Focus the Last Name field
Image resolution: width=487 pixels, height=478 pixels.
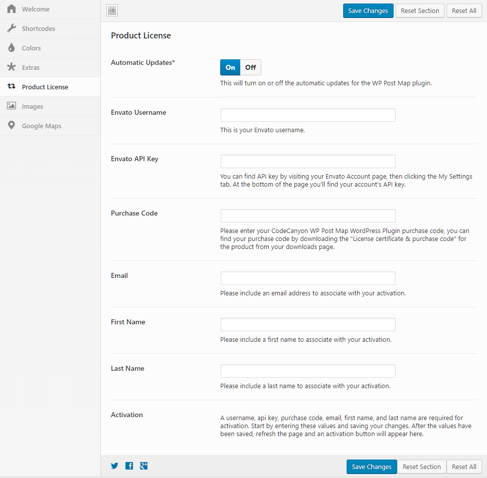(x=308, y=371)
